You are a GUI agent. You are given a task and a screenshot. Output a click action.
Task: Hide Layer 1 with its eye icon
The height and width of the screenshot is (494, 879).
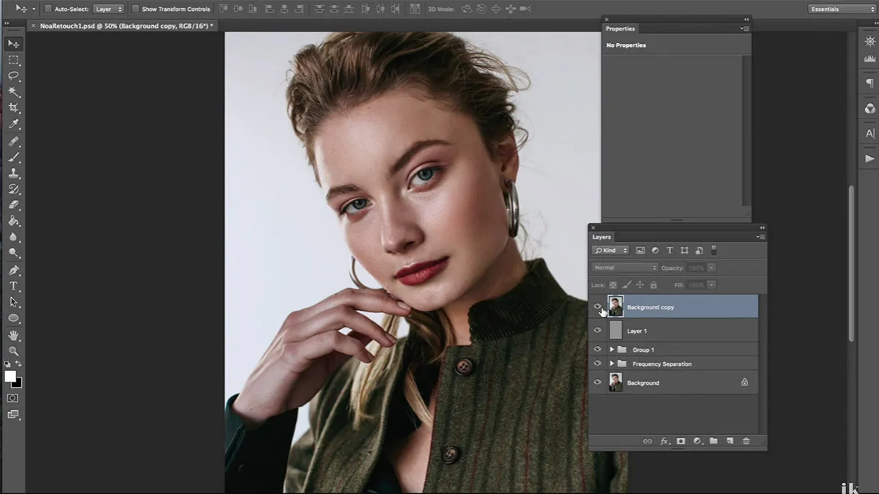coord(598,331)
